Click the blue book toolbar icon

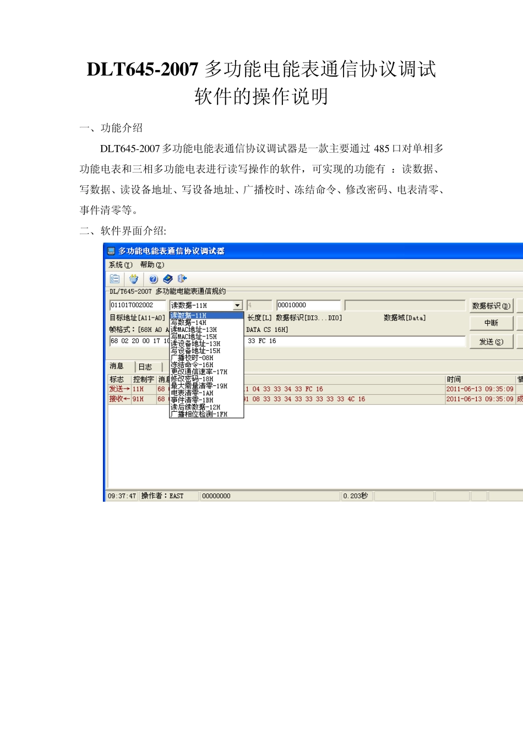click(x=168, y=279)
